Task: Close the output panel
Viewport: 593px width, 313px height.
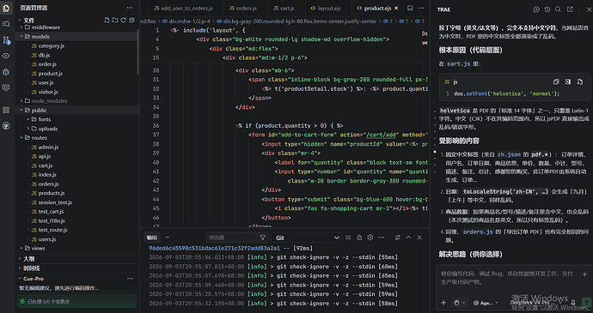Action: [419, 238]
